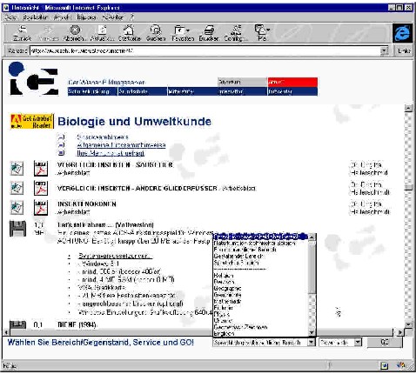Open document icon for Insekten ordnen

(x=17, y=208)
